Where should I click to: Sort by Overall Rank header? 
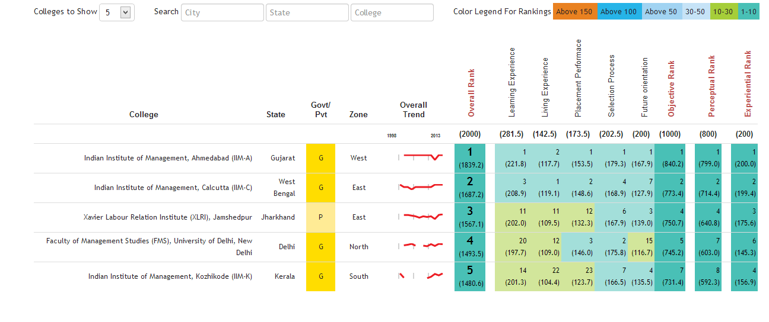tap(472, 93)
